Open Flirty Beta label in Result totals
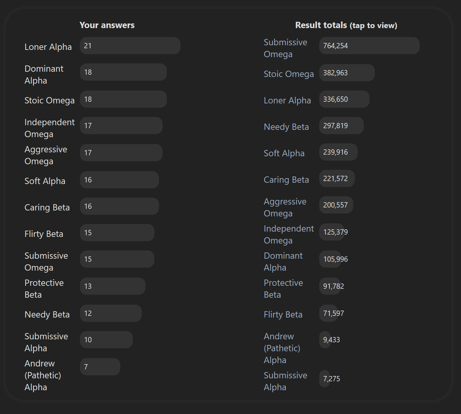This screenshot has width=461, height=414. (283, 315)
